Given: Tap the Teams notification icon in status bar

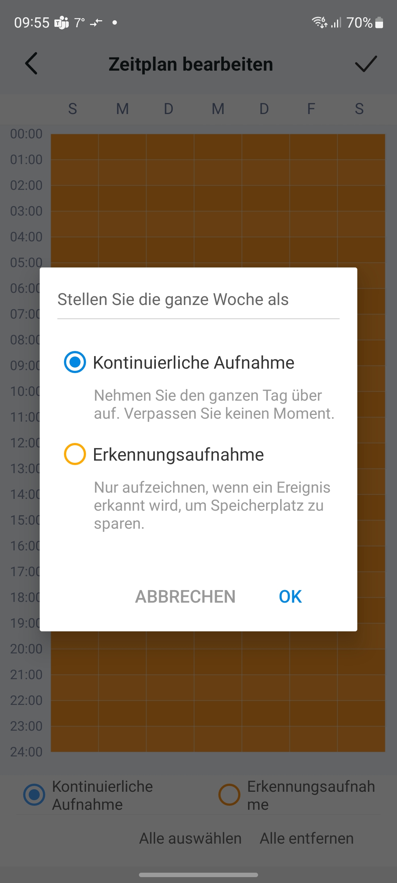Looking at the screenshot, I should click(61, 23).
